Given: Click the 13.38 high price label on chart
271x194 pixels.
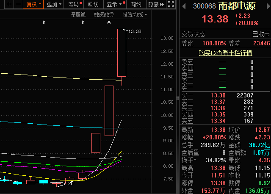Looking at the screenshot, I should click(135, 31).
